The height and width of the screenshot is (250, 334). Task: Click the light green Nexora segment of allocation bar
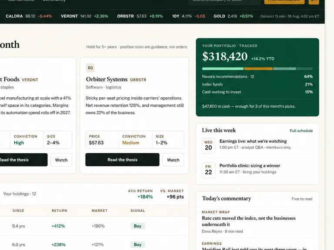[223, 69]
